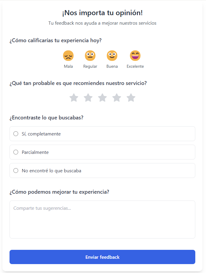This screenshot has height=273, width=206.
Task: Select the sad 'Mala' emoji face
Action: click(x=68, y=56)
